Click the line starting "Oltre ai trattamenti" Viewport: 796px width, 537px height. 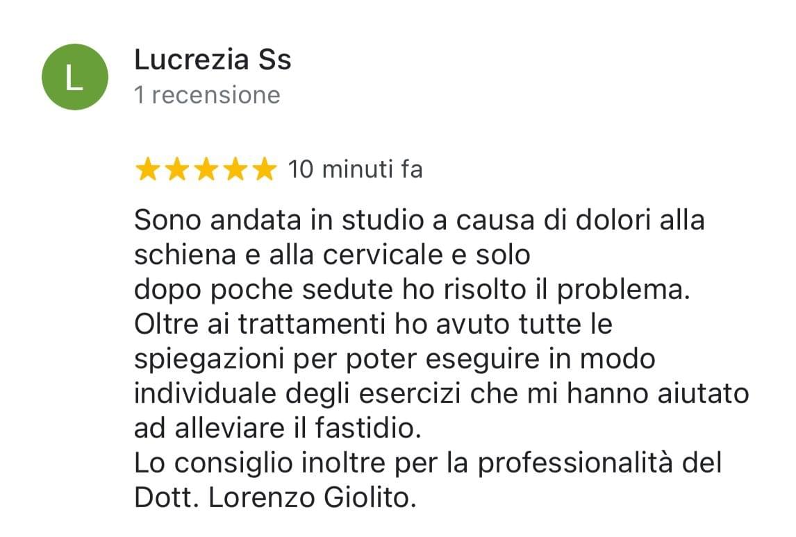(373, 324)
